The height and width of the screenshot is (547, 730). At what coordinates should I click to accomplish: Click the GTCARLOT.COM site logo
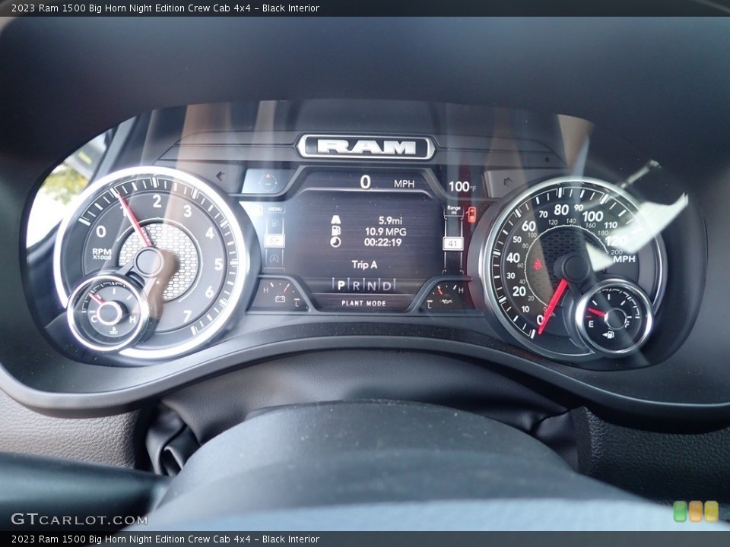pos(79,519)
